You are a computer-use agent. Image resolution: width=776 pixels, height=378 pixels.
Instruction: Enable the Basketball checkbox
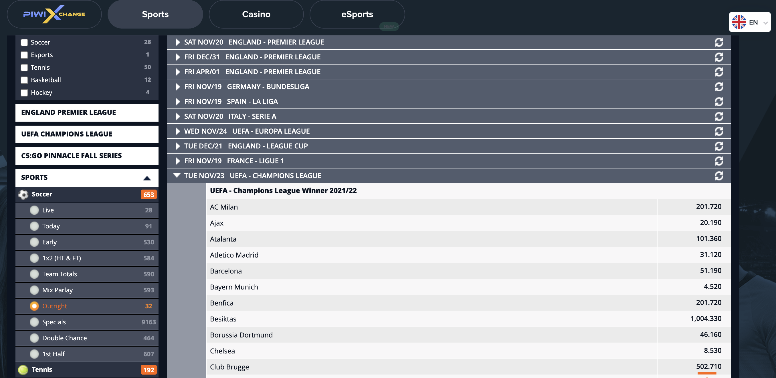coord(24,80)
